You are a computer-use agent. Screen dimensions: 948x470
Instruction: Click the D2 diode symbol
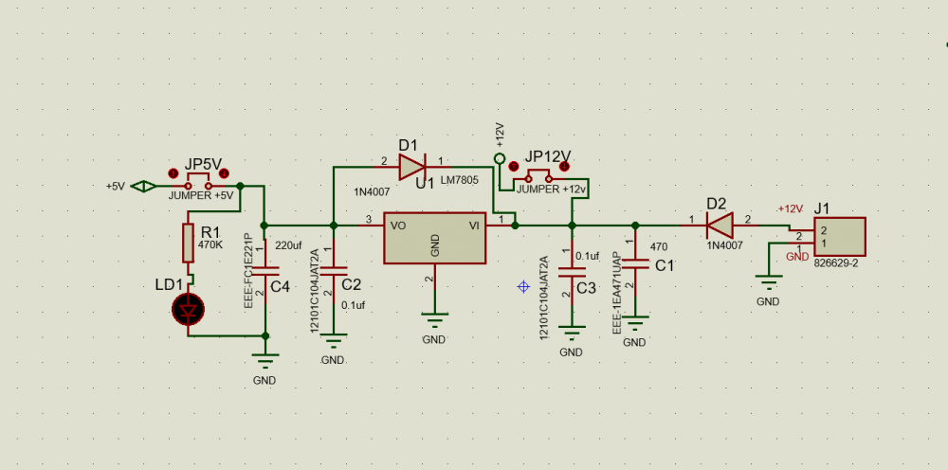coord(720,226)
